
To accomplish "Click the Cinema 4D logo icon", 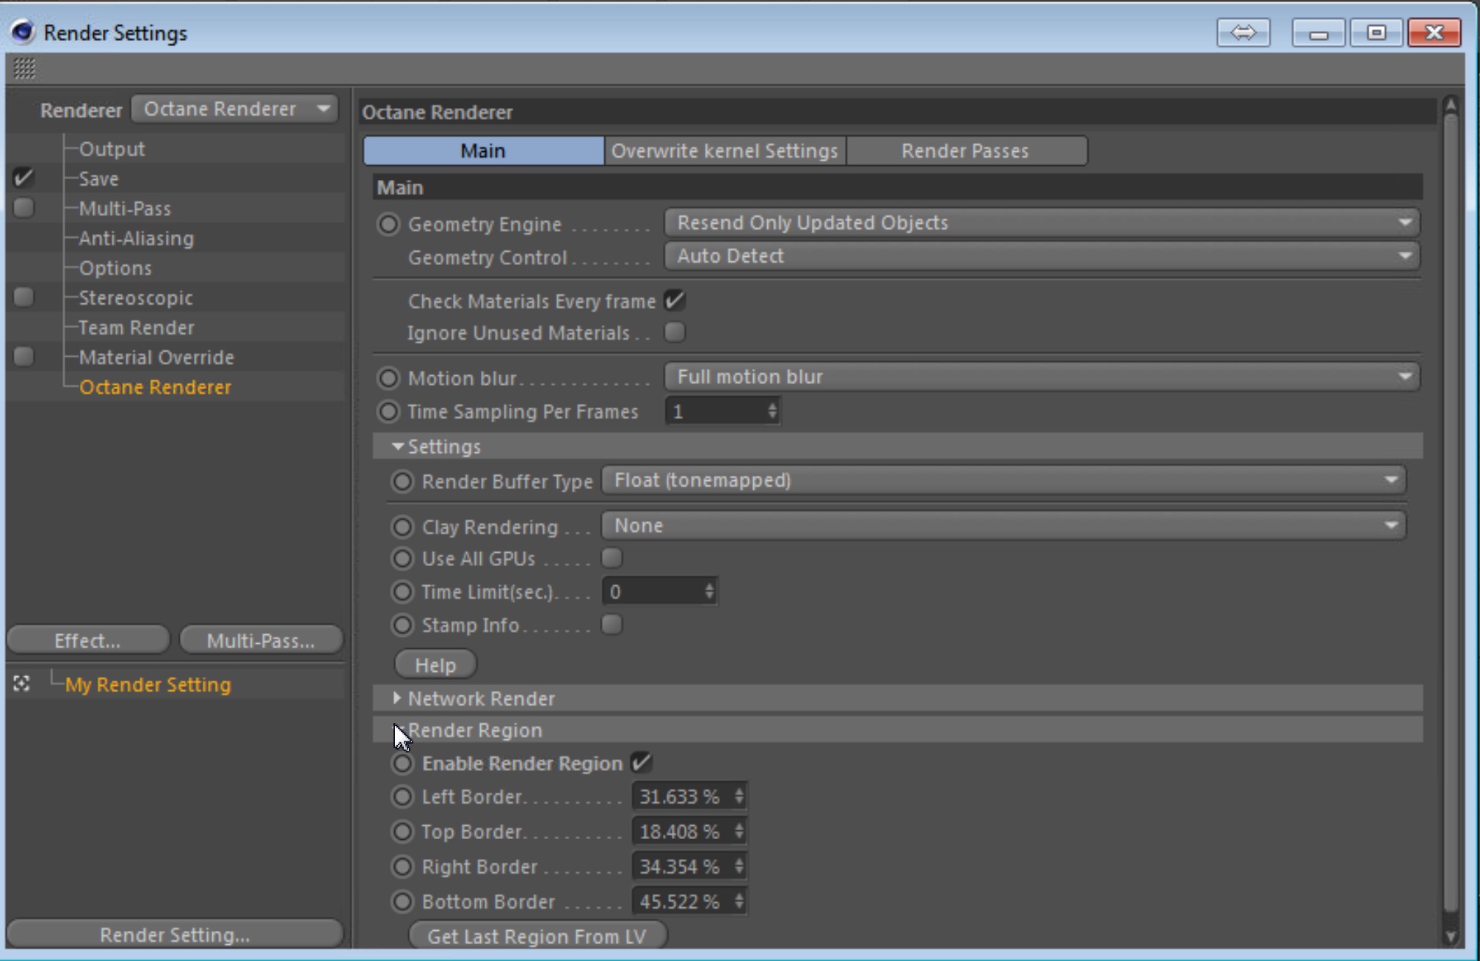I will pos(22,32).
